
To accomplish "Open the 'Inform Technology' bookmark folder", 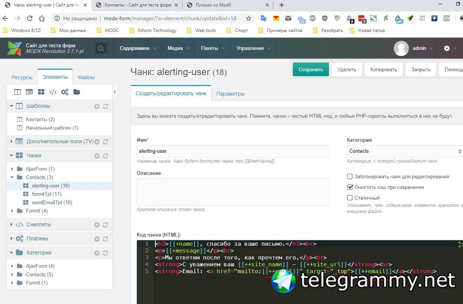I will (x=153, y=30).
